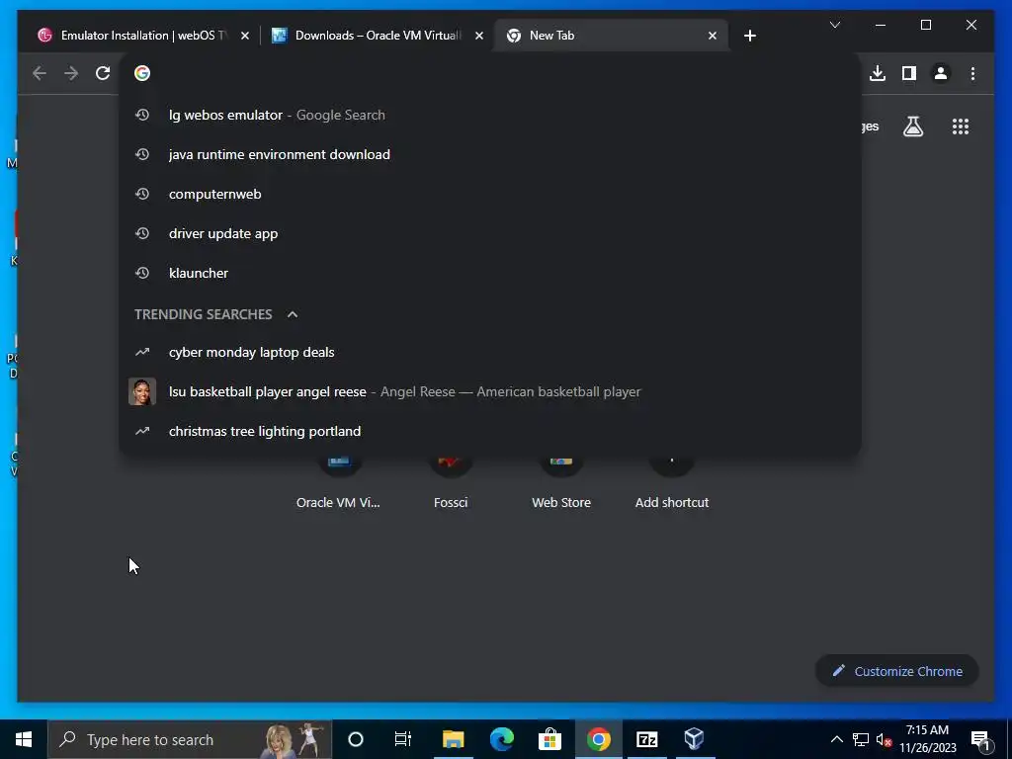
Task: Go back to previous page
Action: pyautogui.click(x=40, y=73)
